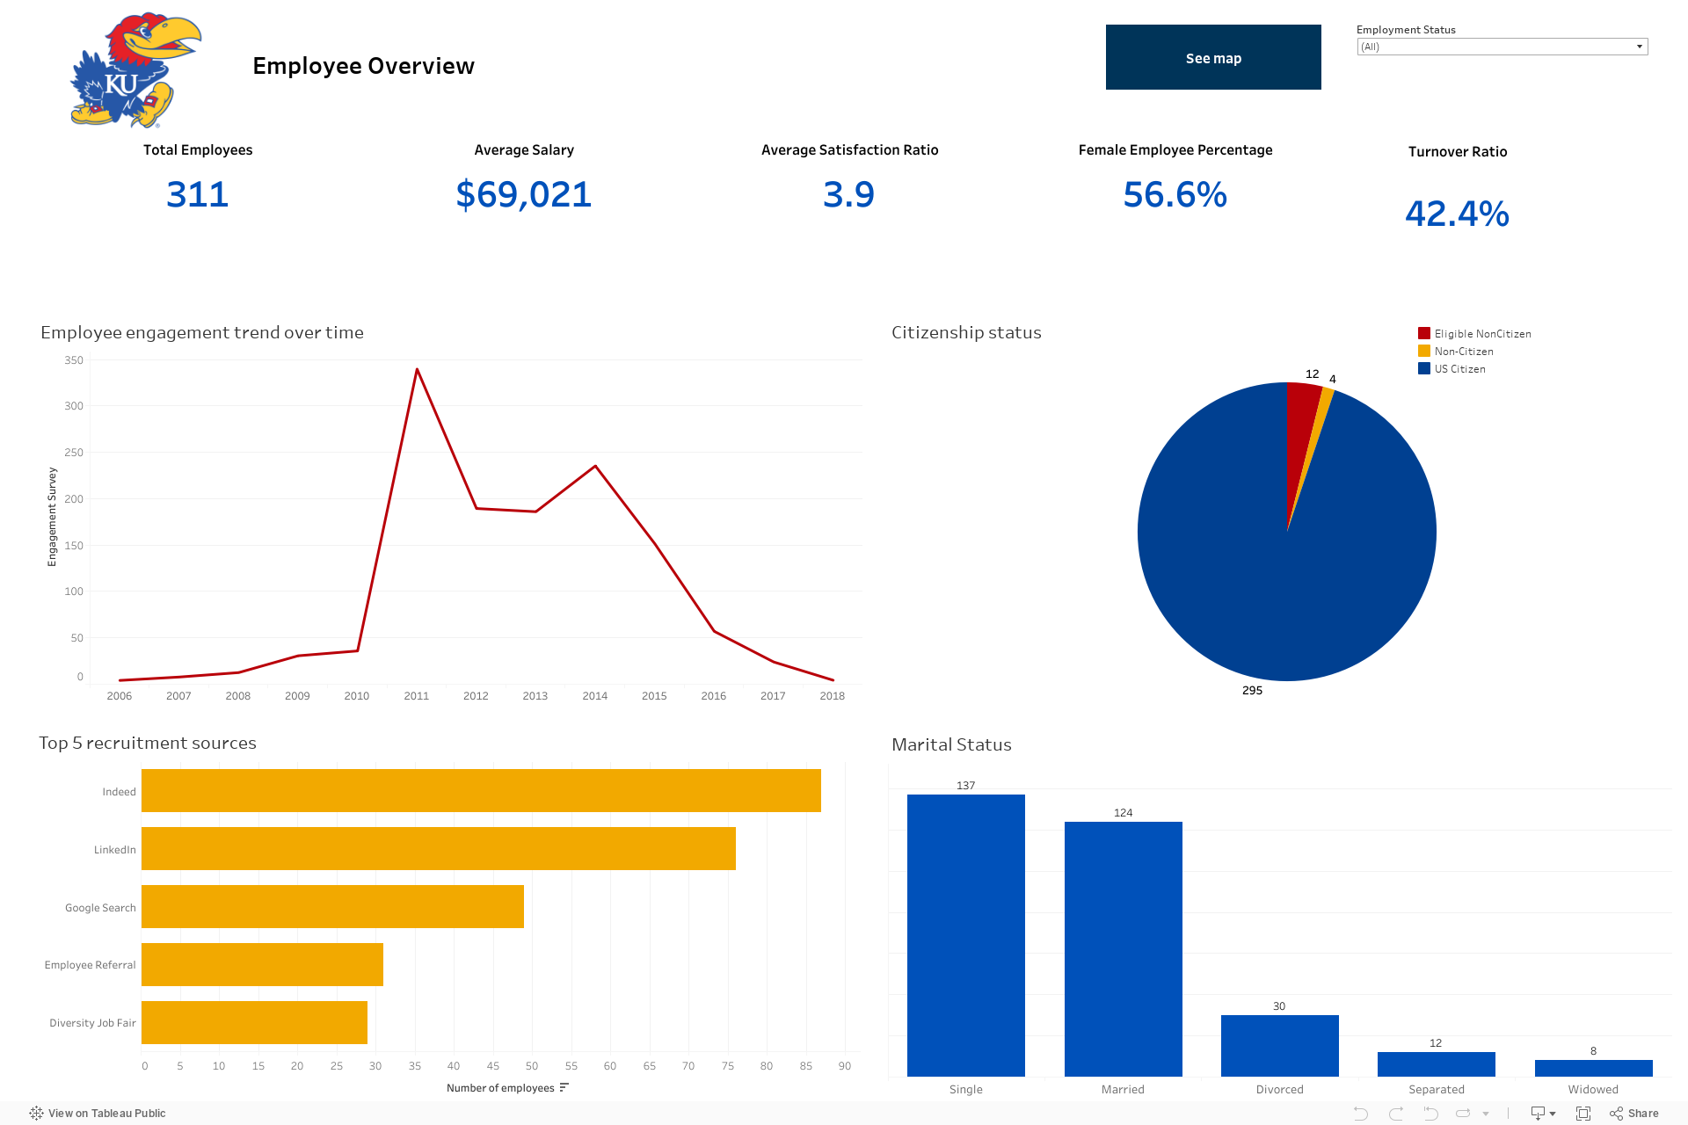Click the Marital Status chart title
Image resolution: width=1688 pixels, height=1125 pixels.
951,744
